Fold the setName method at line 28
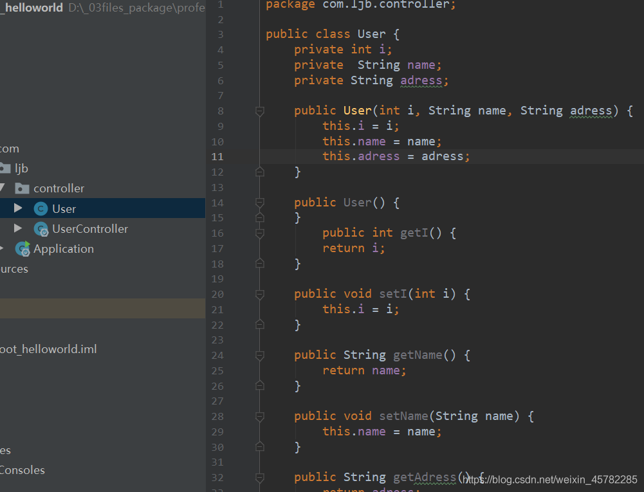The width and height of the screenshot is (644, 492). click(259, 417)
